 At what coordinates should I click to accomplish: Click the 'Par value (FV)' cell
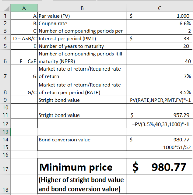(x=82, y=16)
